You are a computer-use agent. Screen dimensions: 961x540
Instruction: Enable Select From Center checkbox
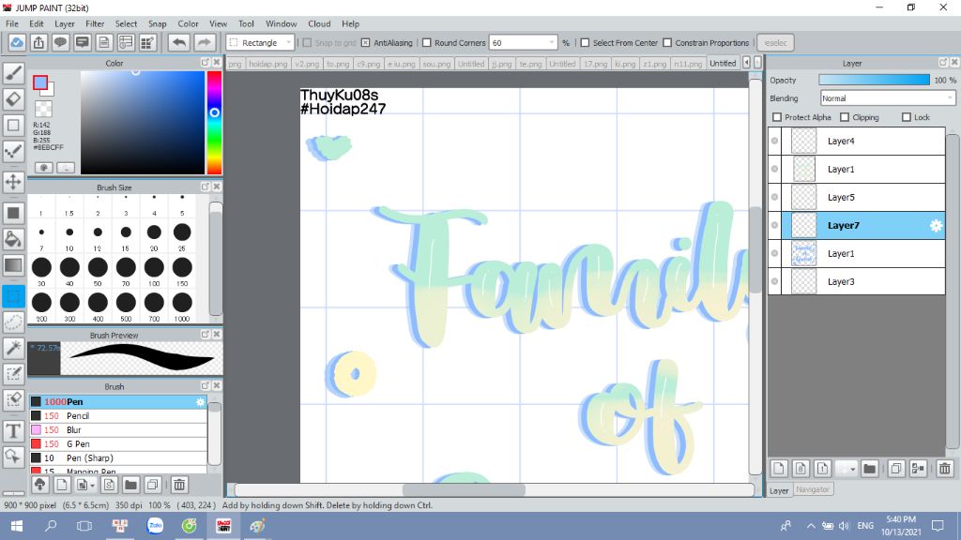[x=585, y=43]
